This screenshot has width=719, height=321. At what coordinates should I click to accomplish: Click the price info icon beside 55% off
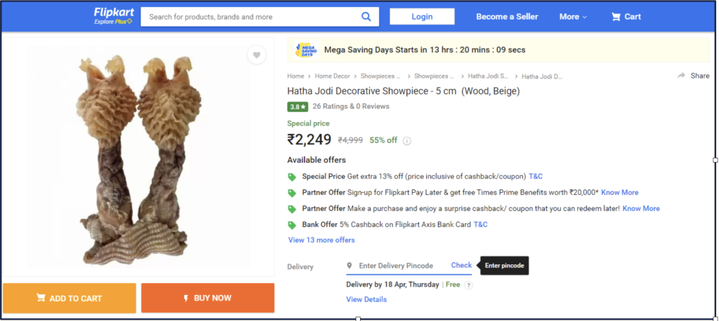407,141
